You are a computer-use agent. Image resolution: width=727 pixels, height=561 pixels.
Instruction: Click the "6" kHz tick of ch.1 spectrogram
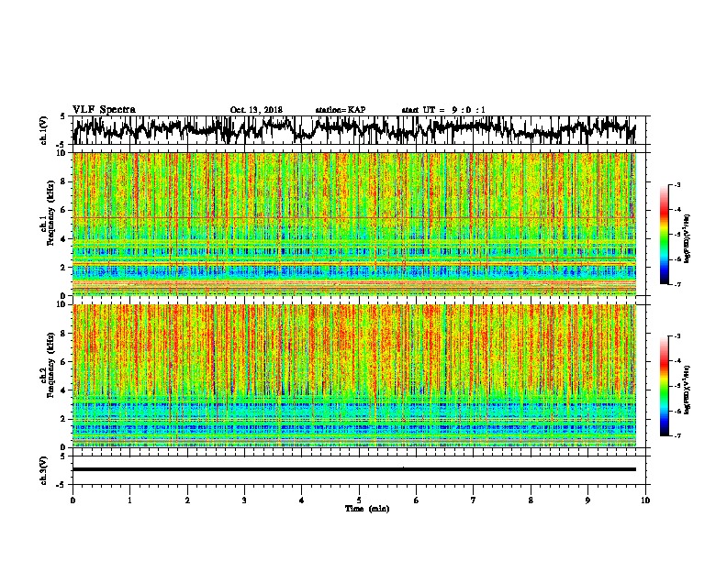[64, 211]
